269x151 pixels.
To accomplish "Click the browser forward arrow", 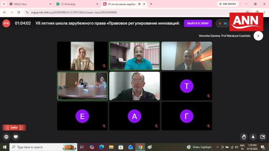I will pyautogui.click(x=12, y=12).
